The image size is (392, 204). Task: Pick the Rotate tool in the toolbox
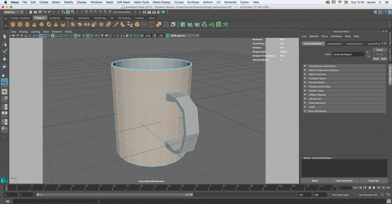[x=4, y=67]
